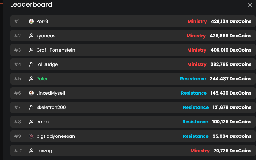The height and width of the screenshot is (160, 256).
Task: Click the Resistance label for JinxedMyself
Action: coord(194,93)
